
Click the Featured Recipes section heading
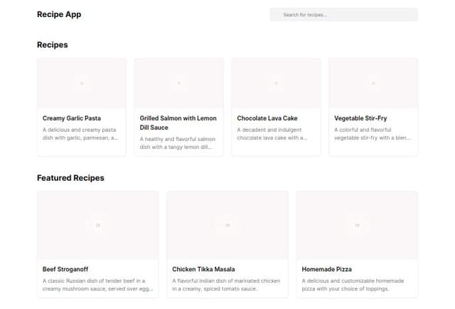coord(70,178)
